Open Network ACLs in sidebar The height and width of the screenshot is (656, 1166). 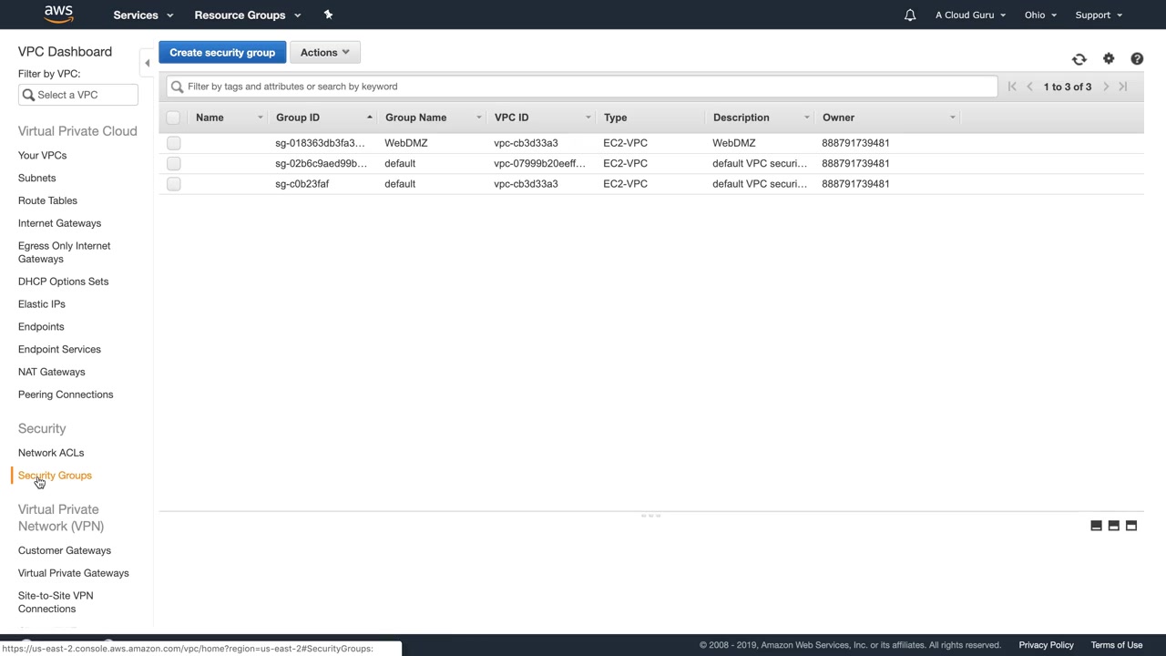[x=51, y=453]
